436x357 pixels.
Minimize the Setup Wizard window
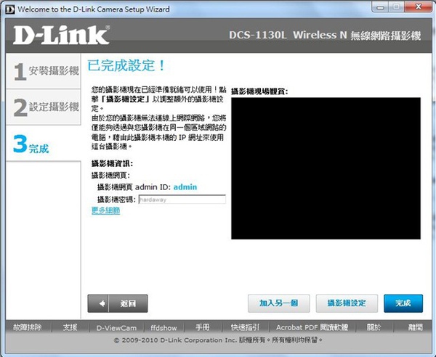tap(380, 7)
